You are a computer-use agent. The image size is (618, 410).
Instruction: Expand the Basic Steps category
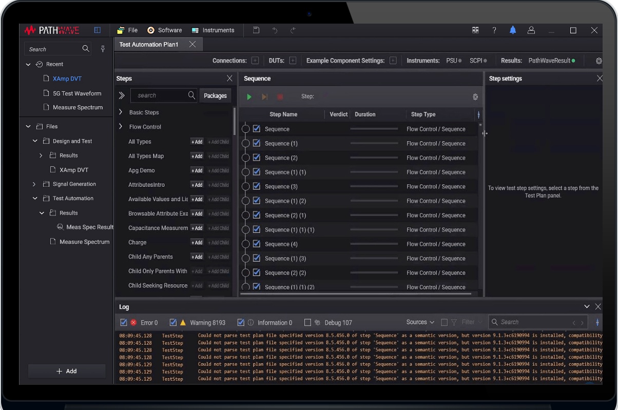pos(121,112)
